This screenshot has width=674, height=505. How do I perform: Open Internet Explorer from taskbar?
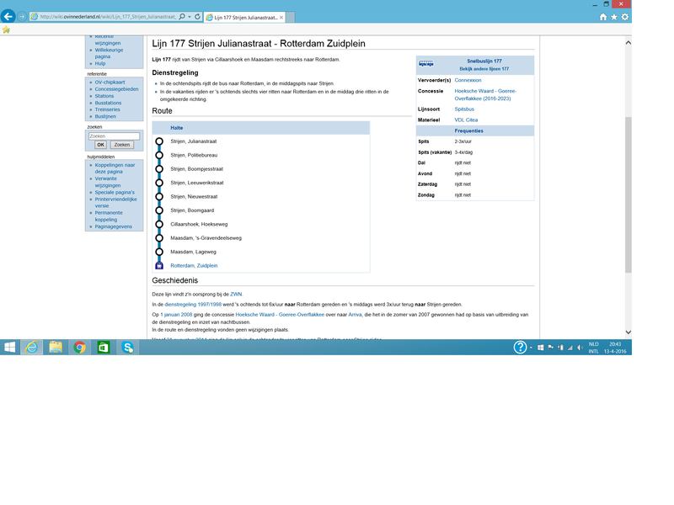pyautogui.click(x=31, y=347)
